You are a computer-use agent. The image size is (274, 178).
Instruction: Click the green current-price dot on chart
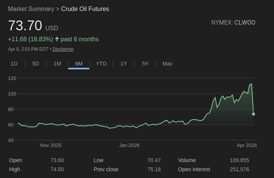pos(254,114)
